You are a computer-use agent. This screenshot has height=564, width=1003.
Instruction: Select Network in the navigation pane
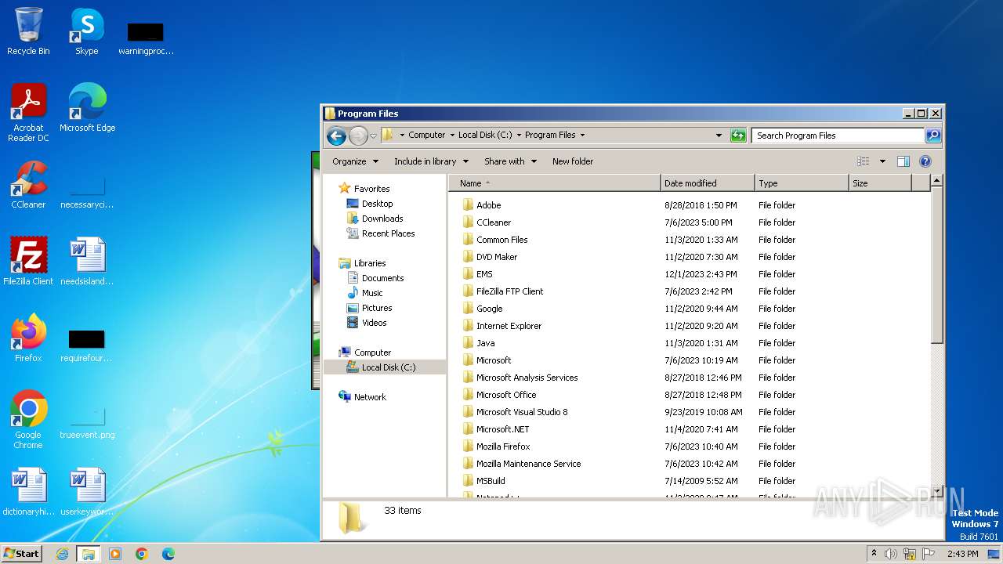click(370, 397)
